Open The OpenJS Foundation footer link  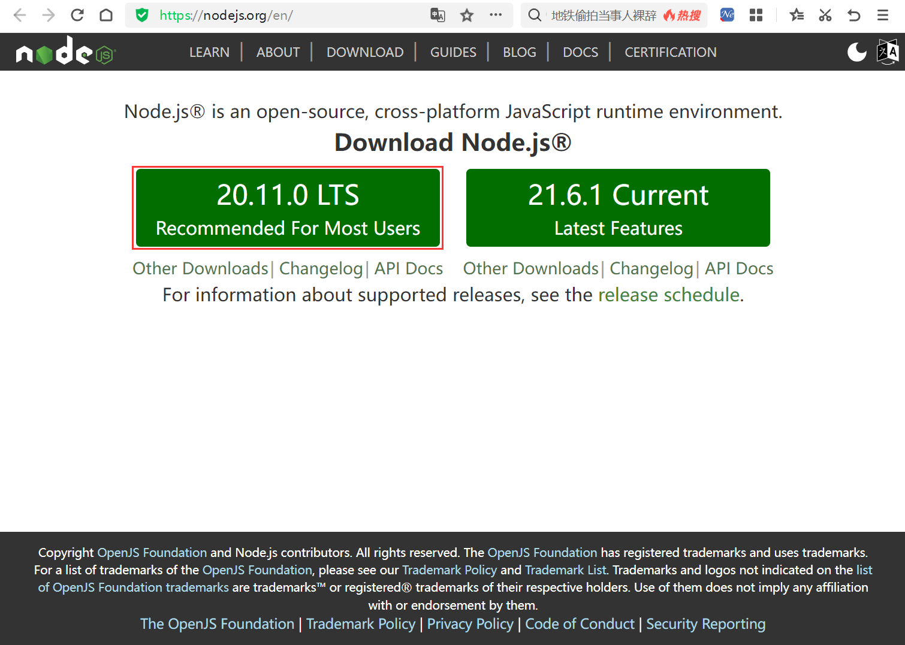click(x=217, y=623)
